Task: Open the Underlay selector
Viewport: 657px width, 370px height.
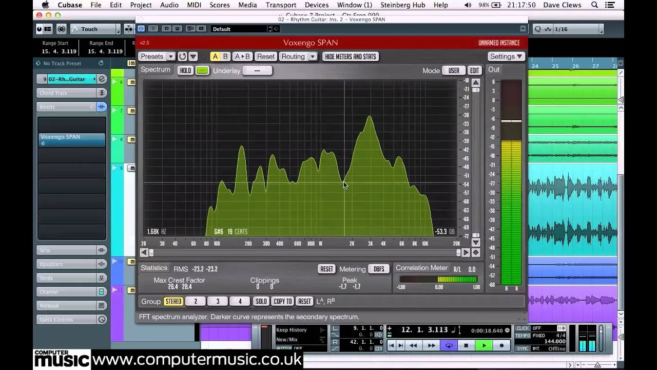Action: tap(257, 70)
